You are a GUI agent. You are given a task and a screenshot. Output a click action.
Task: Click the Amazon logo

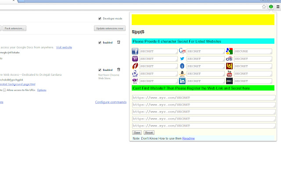pyautogui.click(x=182, y=73)
